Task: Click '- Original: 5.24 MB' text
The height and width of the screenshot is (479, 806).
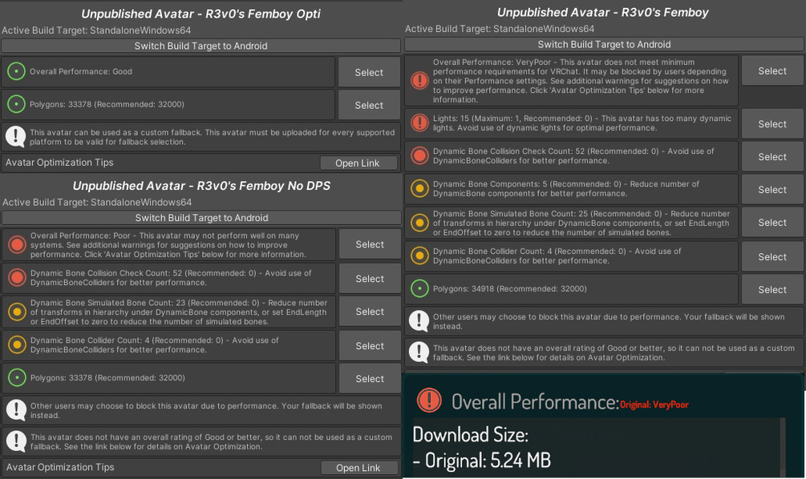Action: (482, 460)
